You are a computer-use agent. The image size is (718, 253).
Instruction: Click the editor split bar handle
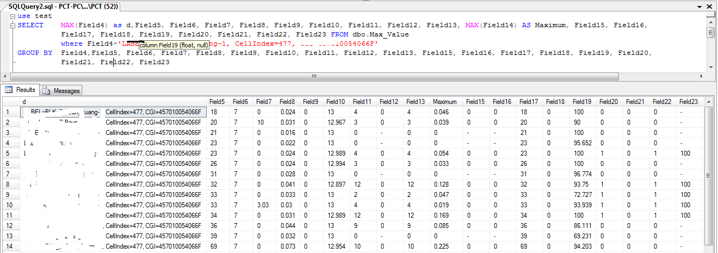(710, 13)
